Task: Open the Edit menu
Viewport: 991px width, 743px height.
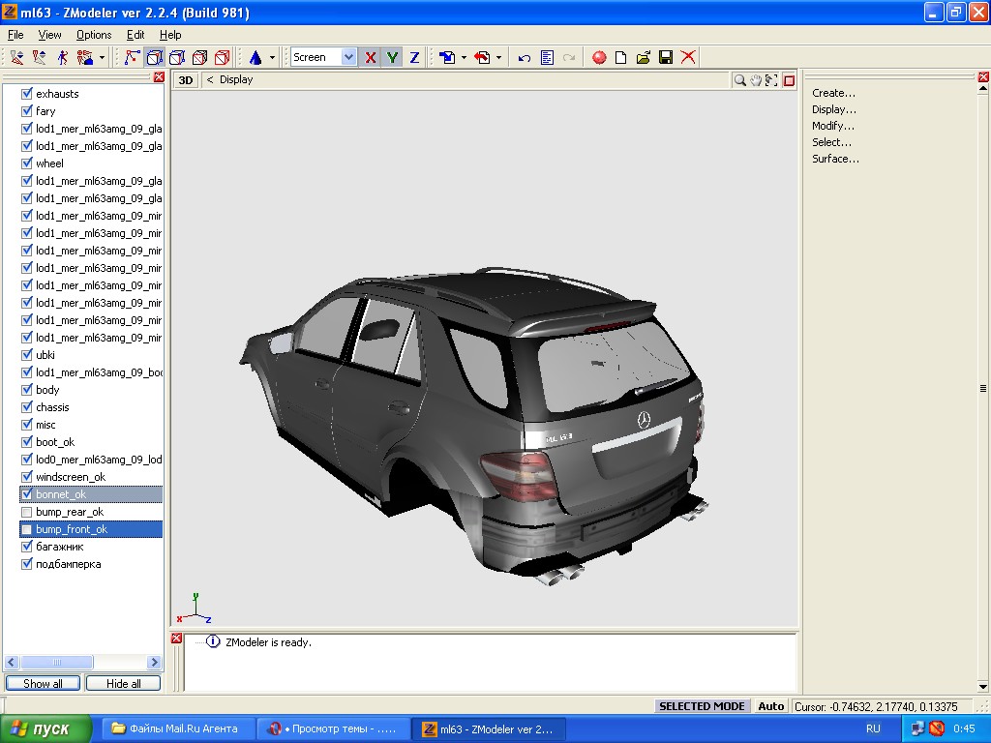Action: click(x=135, y=35)
